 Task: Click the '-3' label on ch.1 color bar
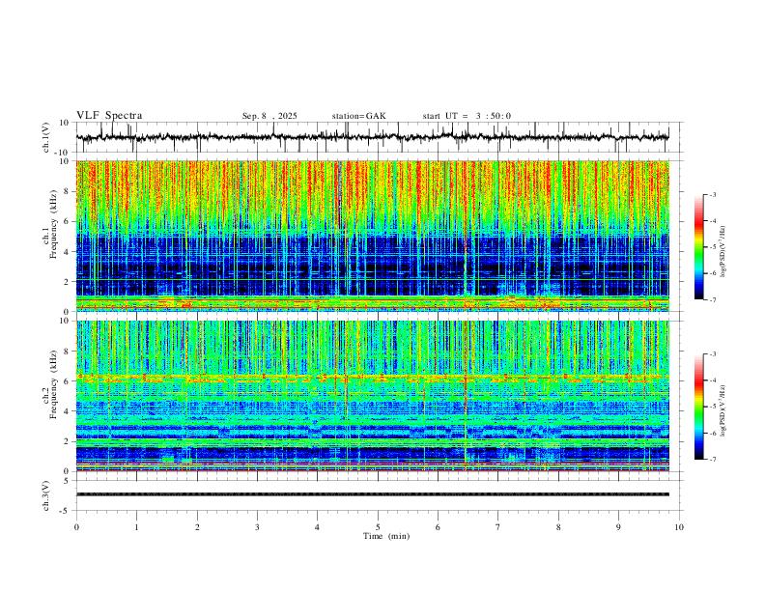(x=712, y=194)
